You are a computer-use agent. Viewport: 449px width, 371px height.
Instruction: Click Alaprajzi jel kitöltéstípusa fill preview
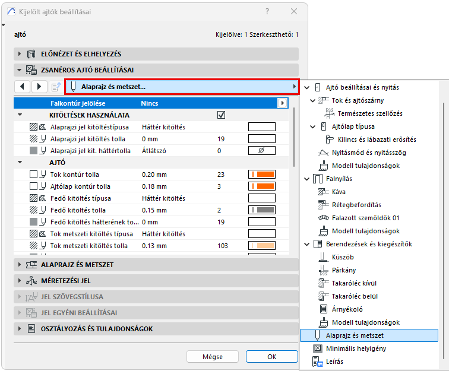click(x=262, y=127)
